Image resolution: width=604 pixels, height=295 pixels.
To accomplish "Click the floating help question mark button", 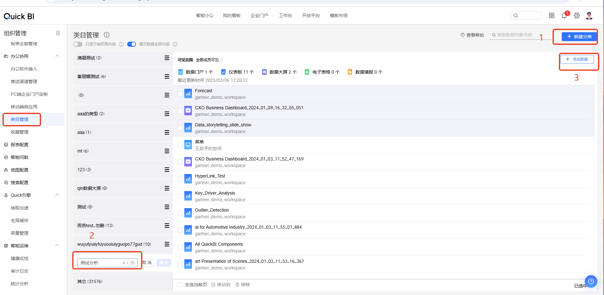I will pos(591,281).
